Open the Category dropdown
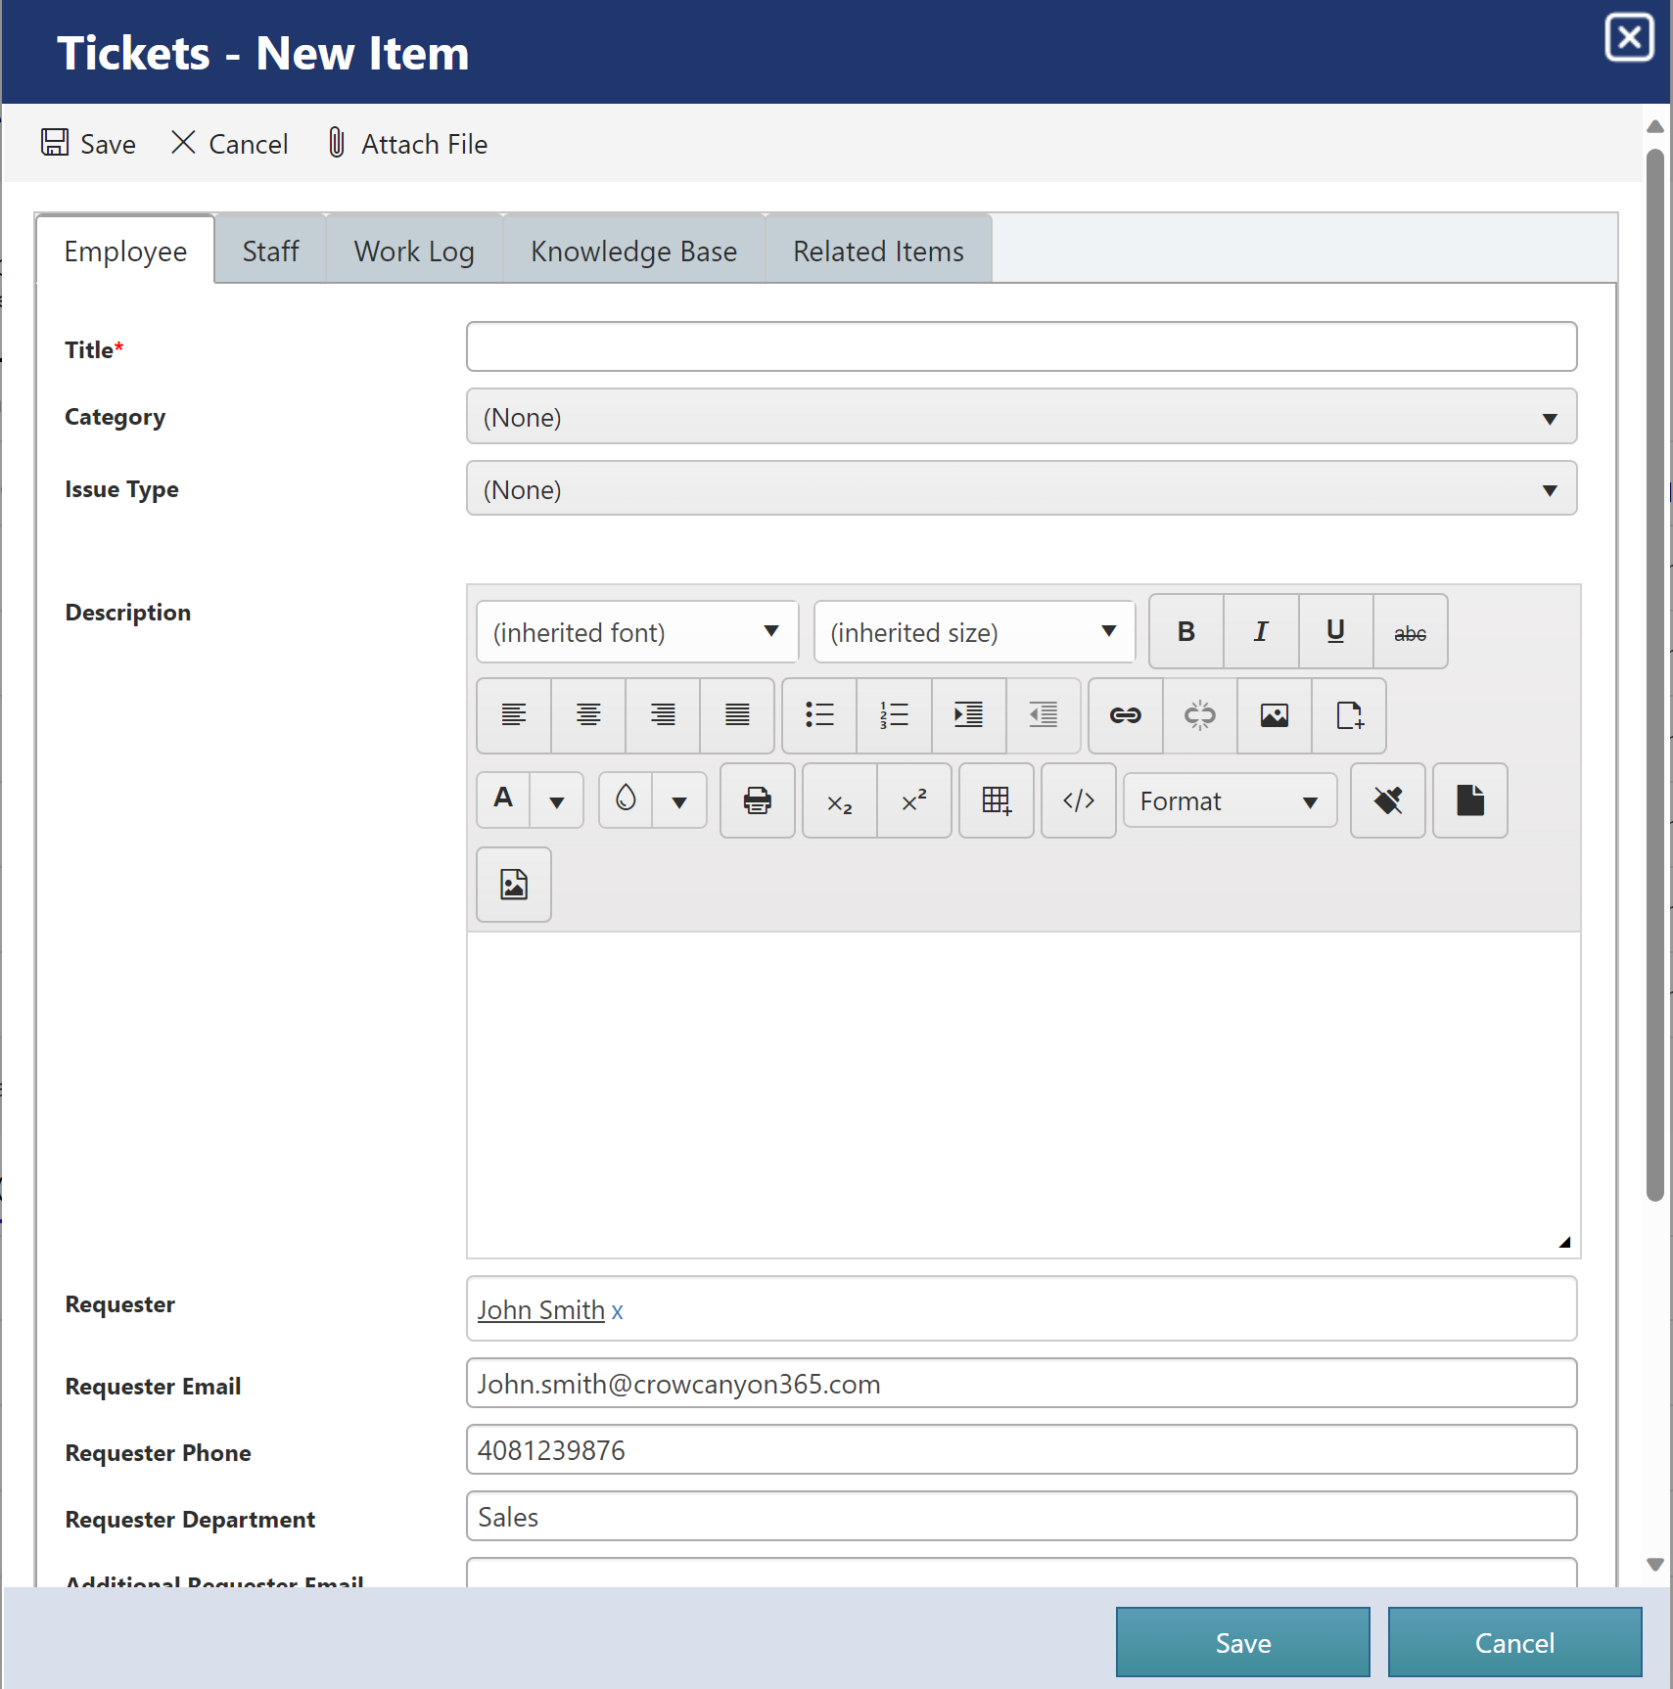 tap(1020, 418)
